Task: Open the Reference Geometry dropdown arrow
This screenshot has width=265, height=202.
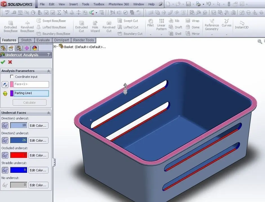Action: point(212,35)
